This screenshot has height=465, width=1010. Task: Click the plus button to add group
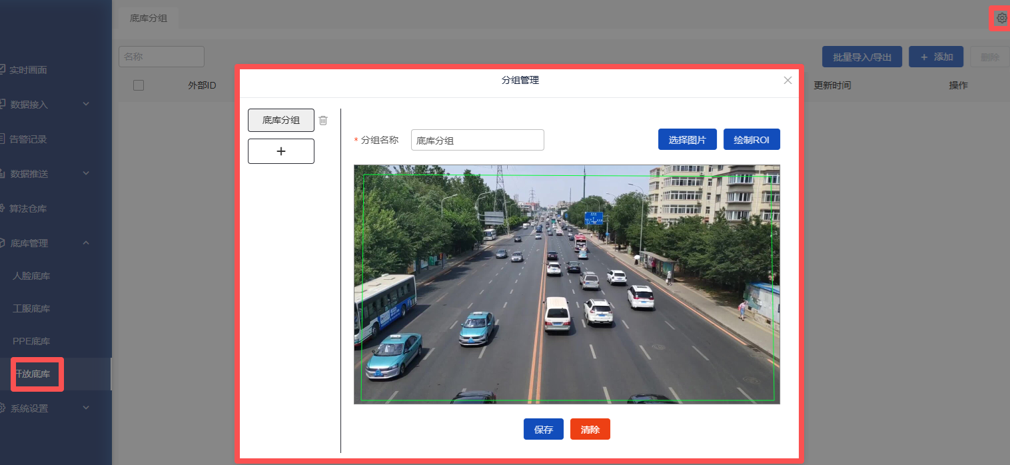280,151
